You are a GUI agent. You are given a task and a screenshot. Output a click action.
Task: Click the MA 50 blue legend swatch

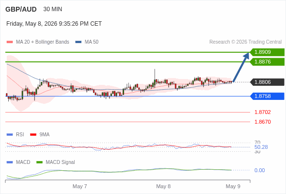click(x=79, y=42)
